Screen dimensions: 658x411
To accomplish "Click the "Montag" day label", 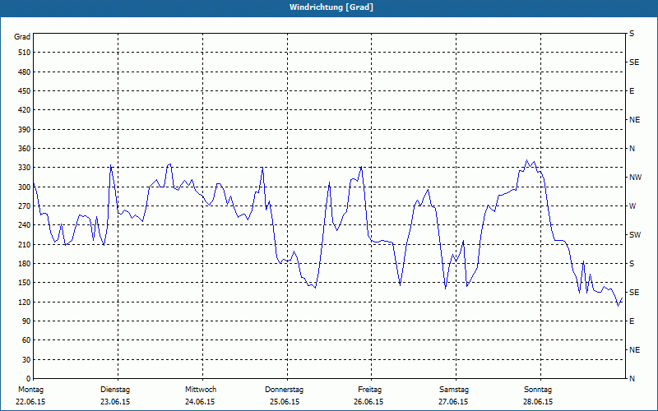I will coord(30,390).
